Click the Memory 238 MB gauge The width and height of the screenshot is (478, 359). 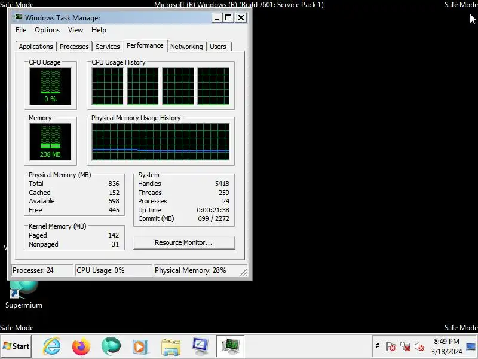50,142
